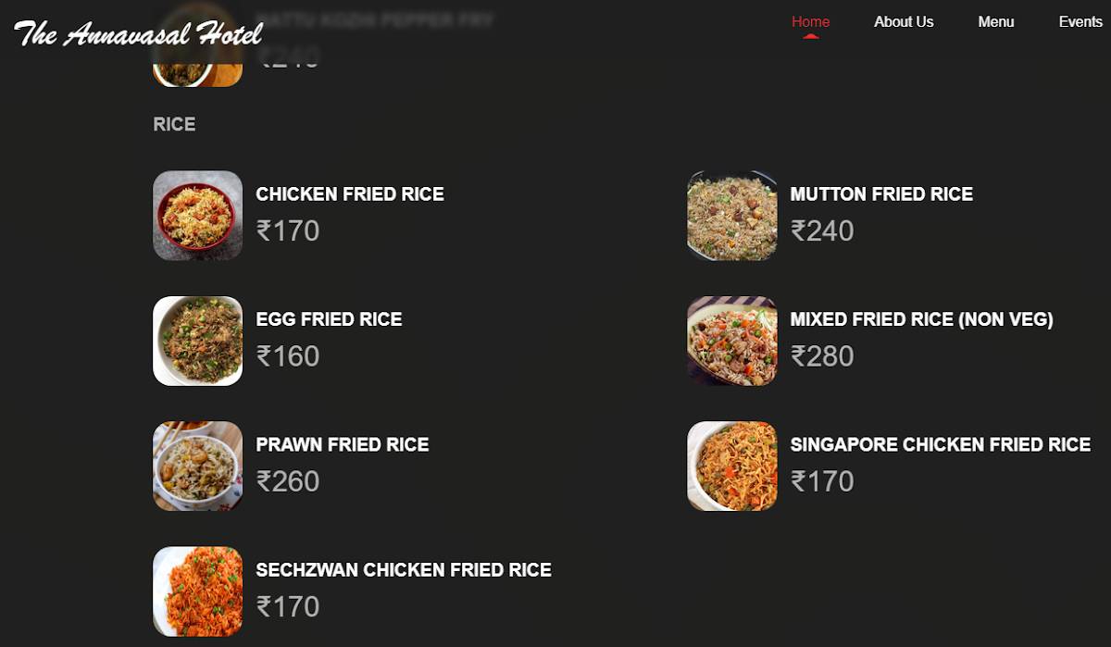Select the Egg Fried Rice label
The image size is (1111, 647).
(329, 319)
